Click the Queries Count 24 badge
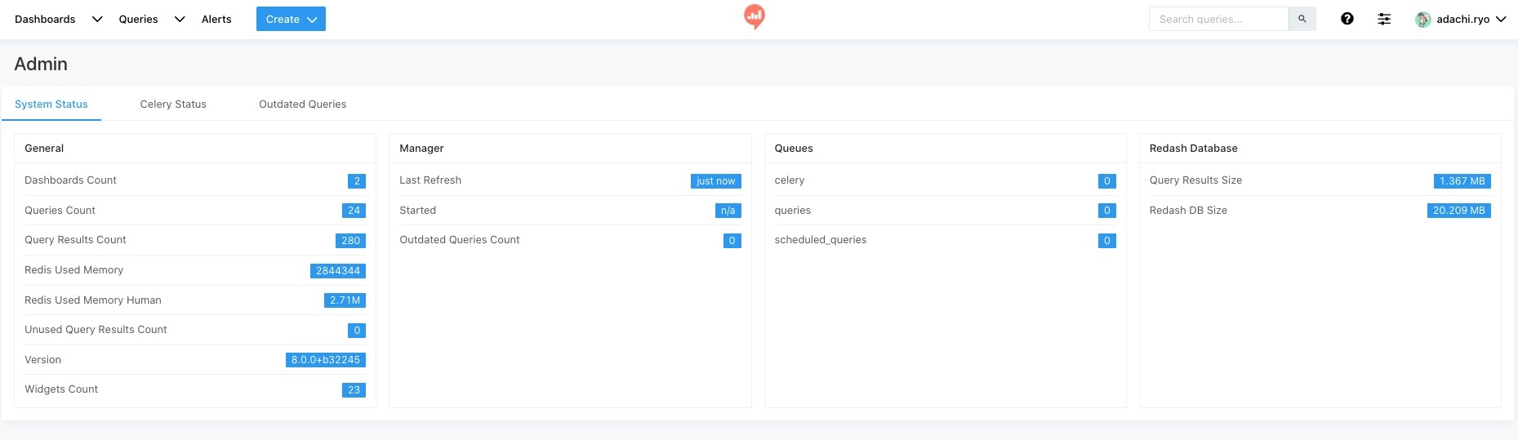Screen dimensions: 1518x440 coord(354,211)
